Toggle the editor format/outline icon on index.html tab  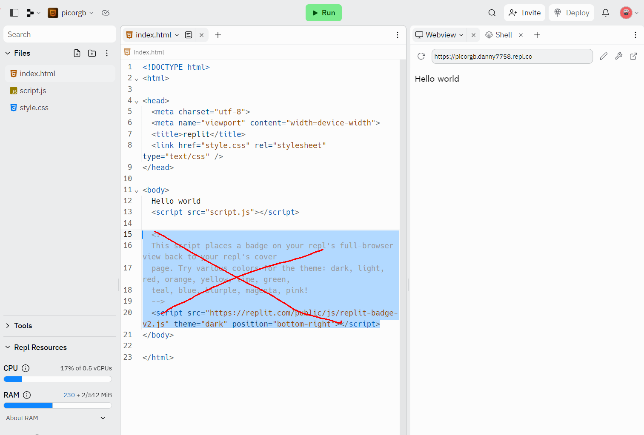(x=189, y=35)
